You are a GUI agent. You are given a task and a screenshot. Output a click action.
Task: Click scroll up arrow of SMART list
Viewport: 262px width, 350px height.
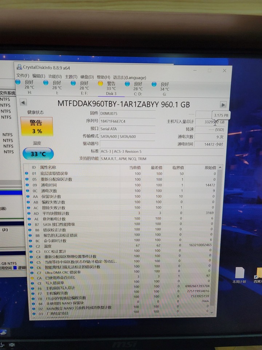pos(220,167)
